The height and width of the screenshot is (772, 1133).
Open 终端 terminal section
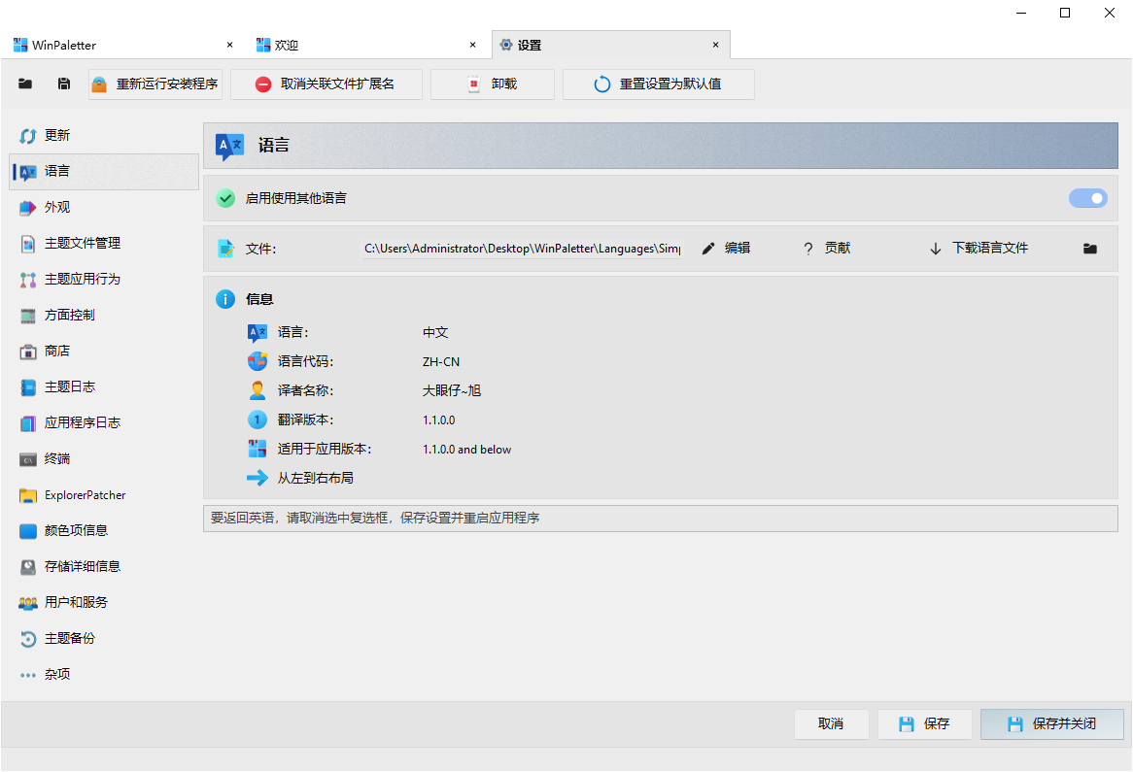104,458
